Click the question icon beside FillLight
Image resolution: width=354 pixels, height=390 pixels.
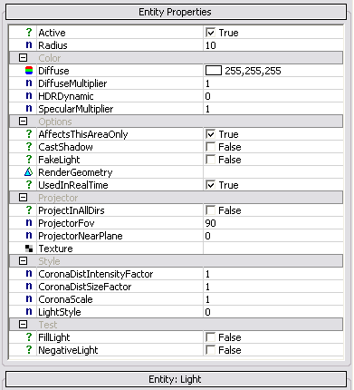(29, 337)
